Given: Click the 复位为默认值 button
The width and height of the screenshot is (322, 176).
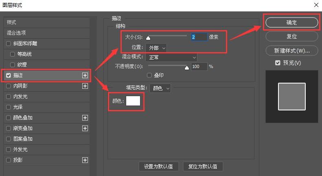Looking at the screenshot, I should click(x=203, y=166).
